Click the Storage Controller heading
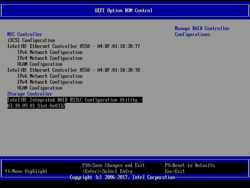This screenshot has width=250, height=188. click(30, 94)
